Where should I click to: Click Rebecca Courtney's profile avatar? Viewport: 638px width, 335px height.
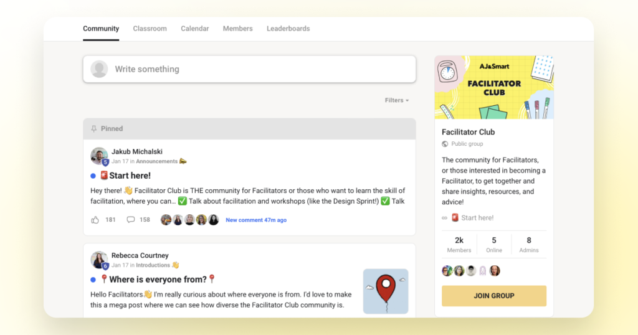click(98, 260)
